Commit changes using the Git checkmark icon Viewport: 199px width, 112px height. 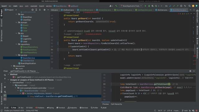tap(174, 6)
